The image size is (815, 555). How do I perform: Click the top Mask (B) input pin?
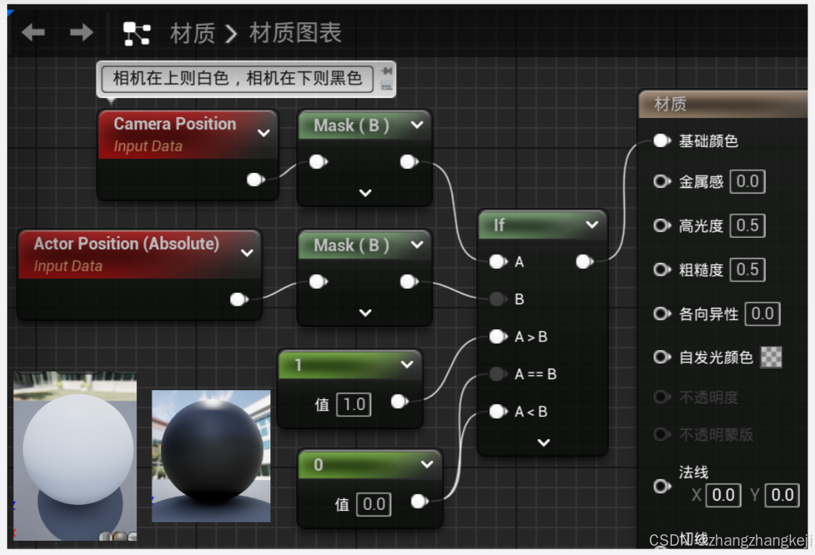[x=318, y=162]
